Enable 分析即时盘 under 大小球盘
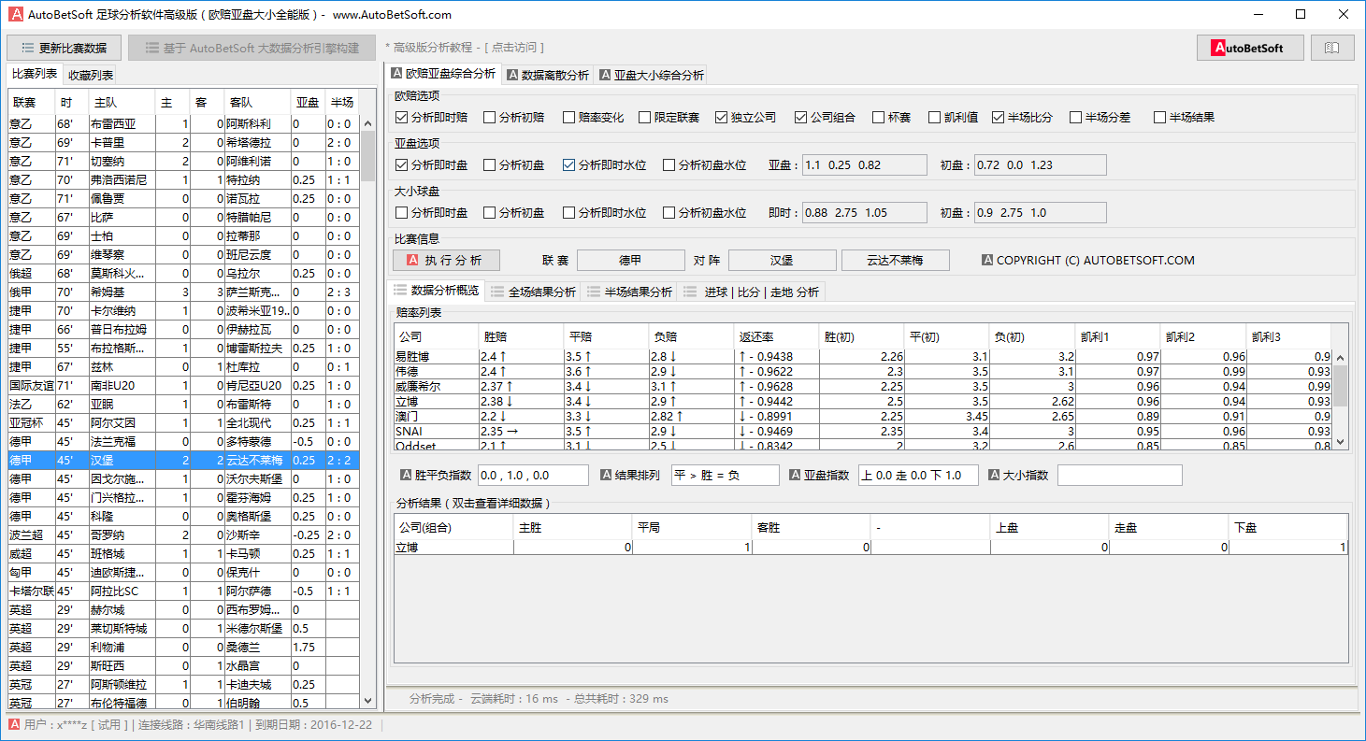Screen dimensions: 1366x741 [401, 213]
